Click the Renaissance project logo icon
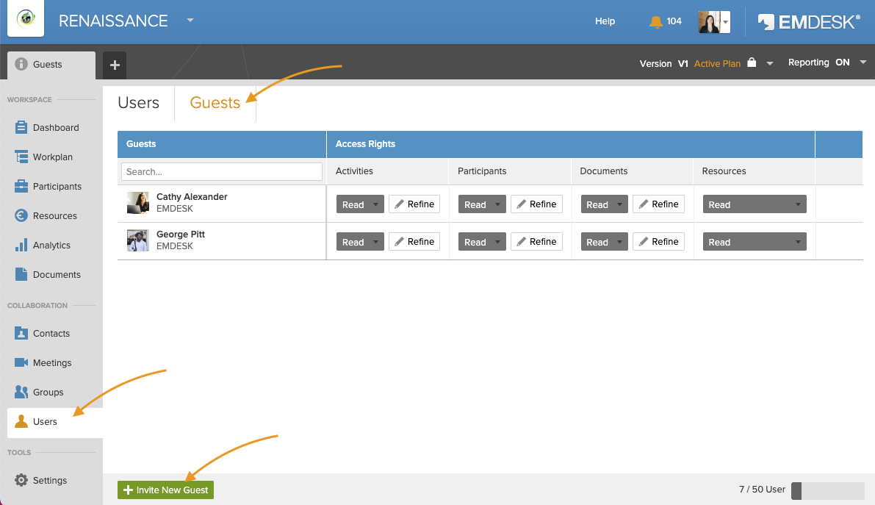875x505 pixels. (x=26, y=18)
